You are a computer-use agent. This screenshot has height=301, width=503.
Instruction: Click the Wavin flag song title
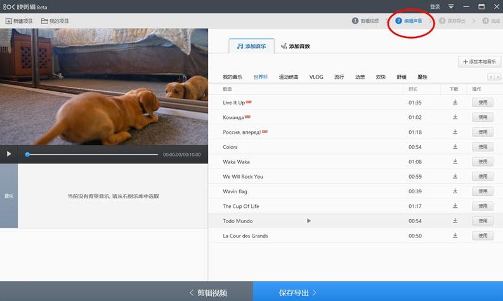[x=235, y=191]
